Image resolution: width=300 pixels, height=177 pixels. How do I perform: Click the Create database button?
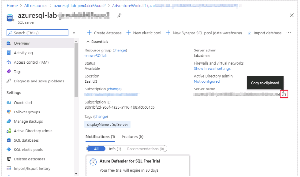(x=104, y=33)
